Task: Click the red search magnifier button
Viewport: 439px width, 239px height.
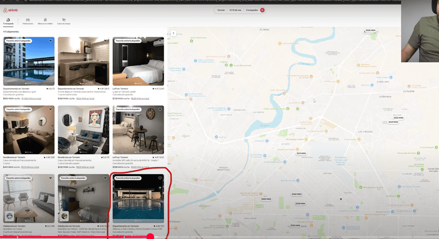Action: click(262, 10)
